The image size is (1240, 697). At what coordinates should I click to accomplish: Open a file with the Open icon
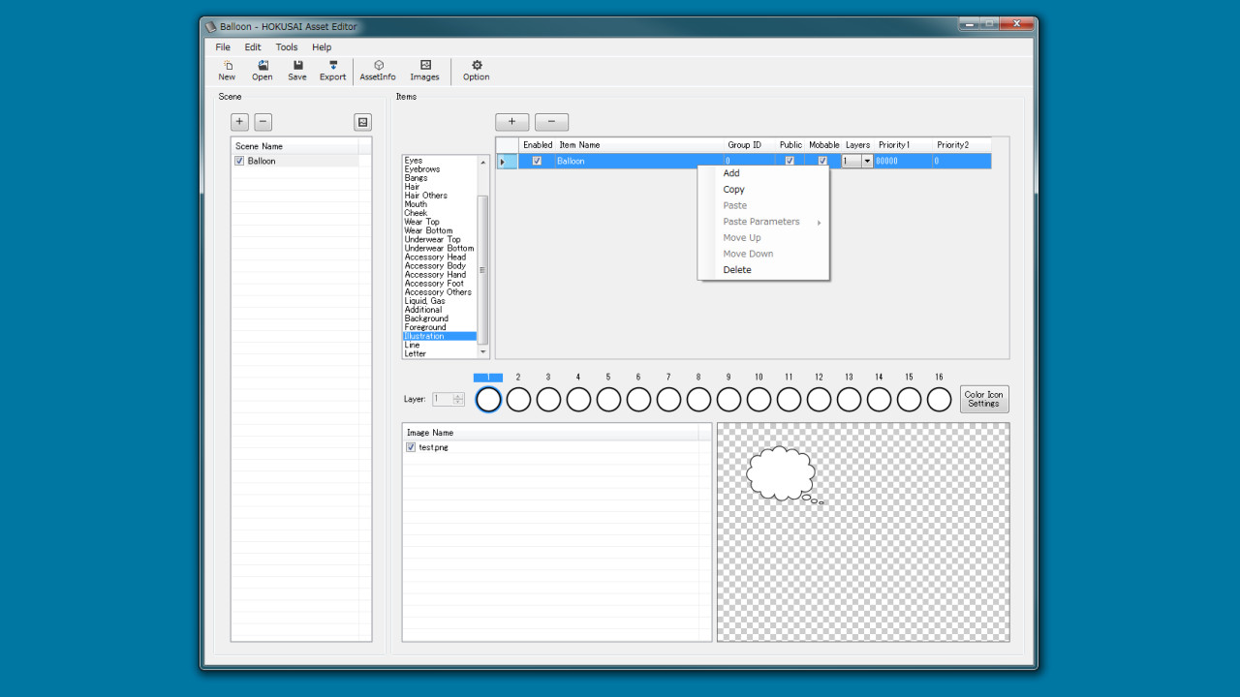(263, 70)
